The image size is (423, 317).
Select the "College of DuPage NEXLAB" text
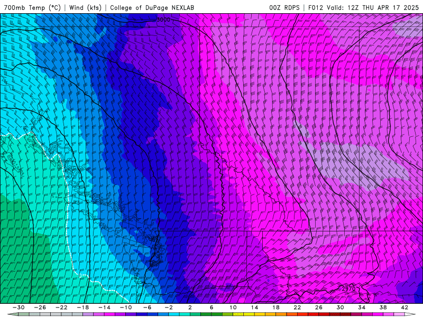click(152, 7)
